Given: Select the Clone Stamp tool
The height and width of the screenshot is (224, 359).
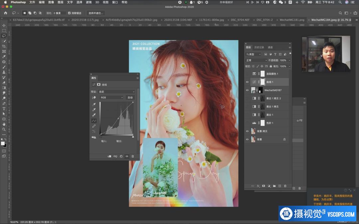Looking at the screenshot, I should (x=4, y=72).
